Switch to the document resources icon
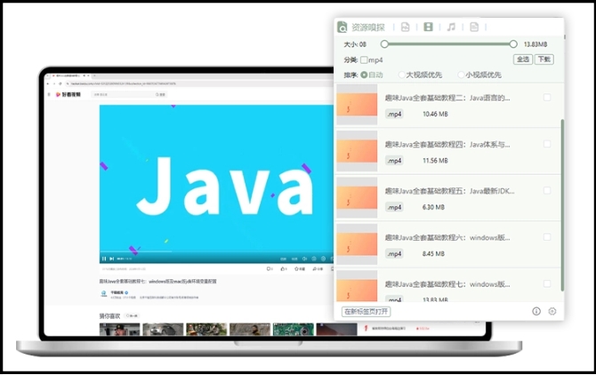The height and width of the screenshot is (375, 596). tap(474, 27)
